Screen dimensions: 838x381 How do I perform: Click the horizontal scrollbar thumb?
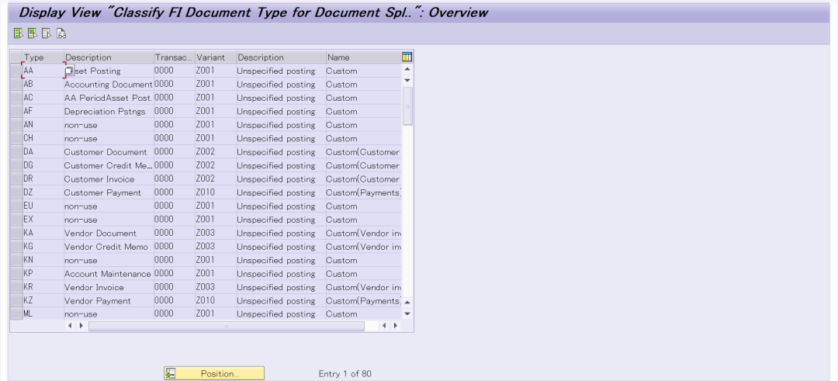click(226, 325)
